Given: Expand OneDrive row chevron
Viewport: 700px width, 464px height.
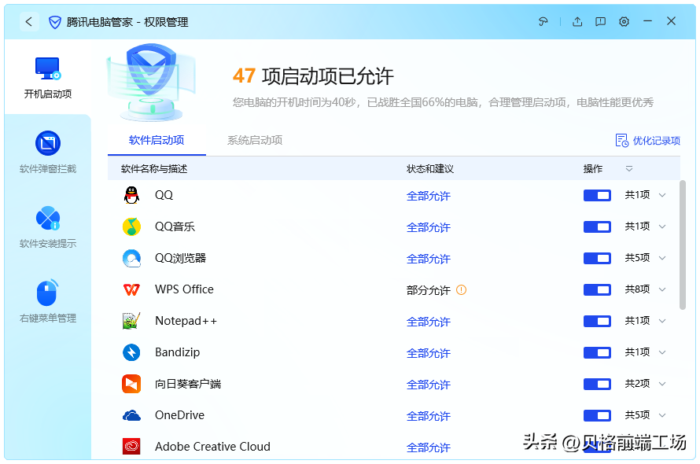Looking at the screenshot, I should click(662, 416).
